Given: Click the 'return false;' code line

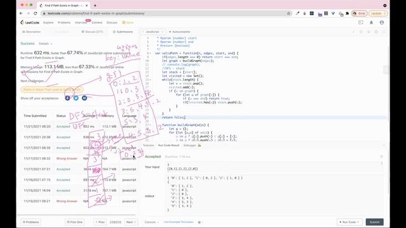Looking at the screenshot, I should (x=174, y=117).
